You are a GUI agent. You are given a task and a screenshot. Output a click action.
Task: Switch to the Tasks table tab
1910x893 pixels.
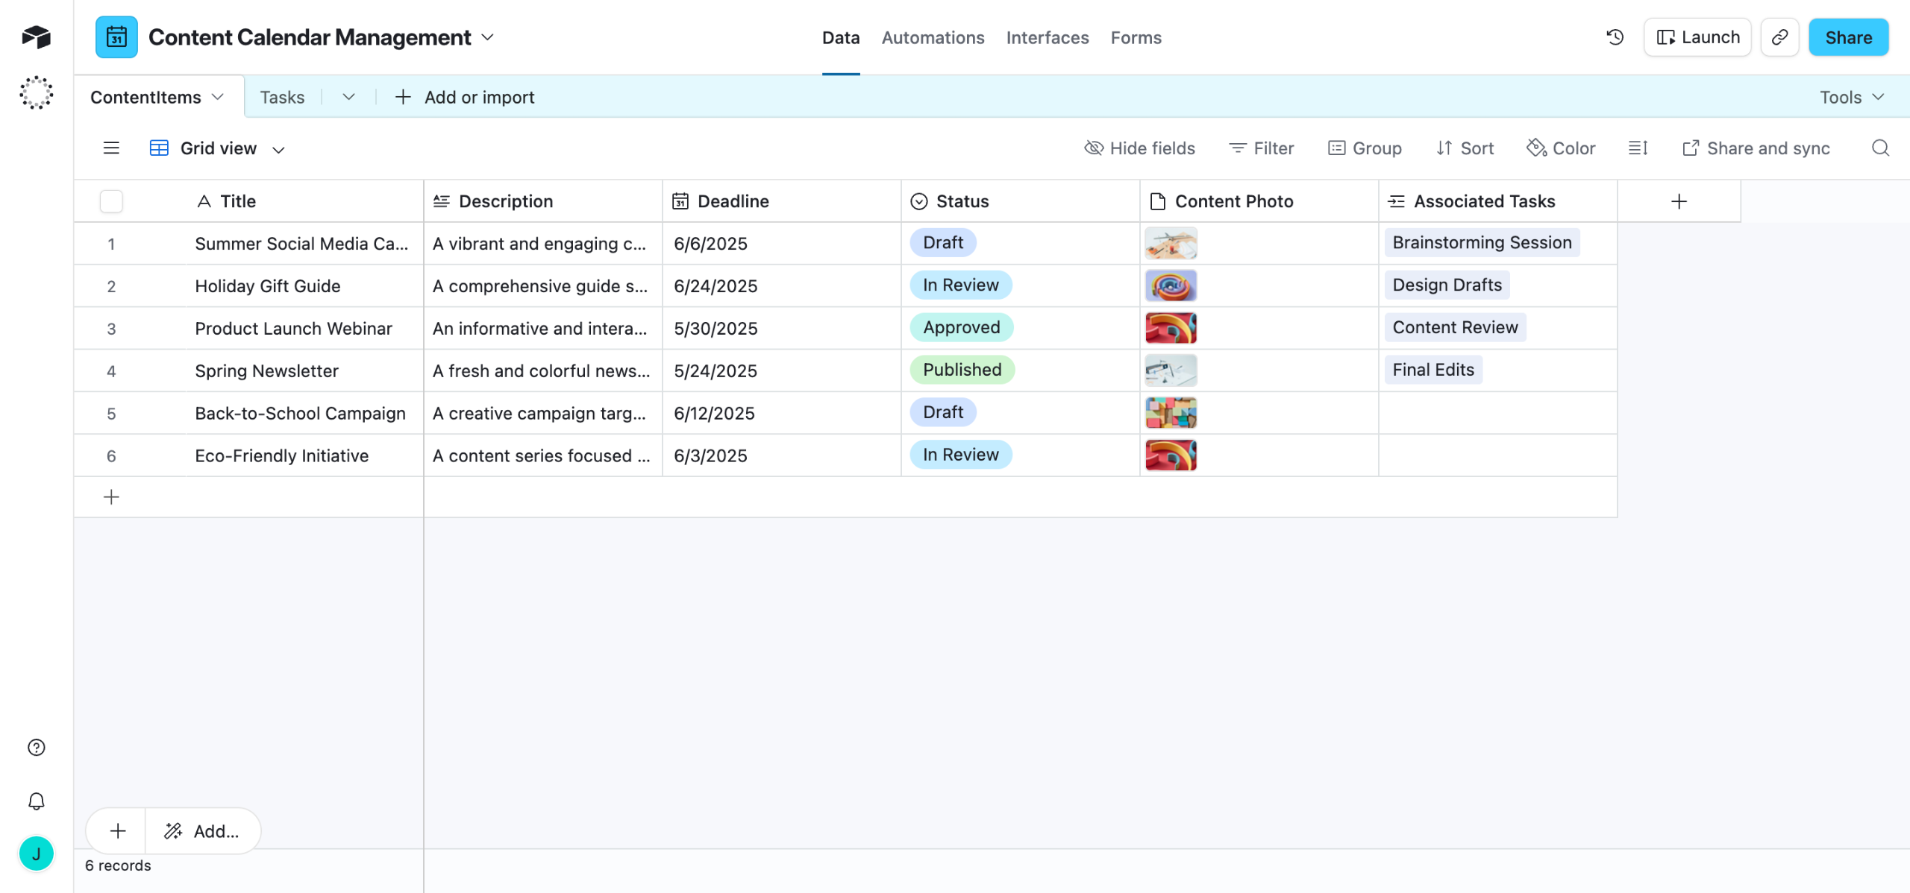coord(282,97)
